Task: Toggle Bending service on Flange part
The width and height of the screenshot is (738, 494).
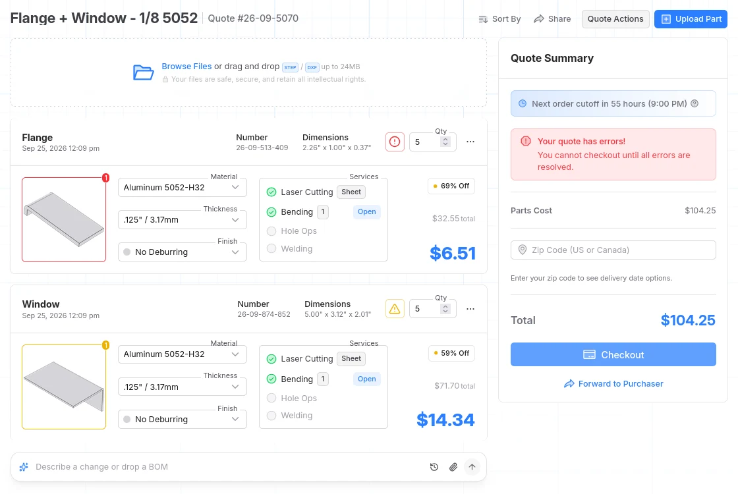Action: 271,211
